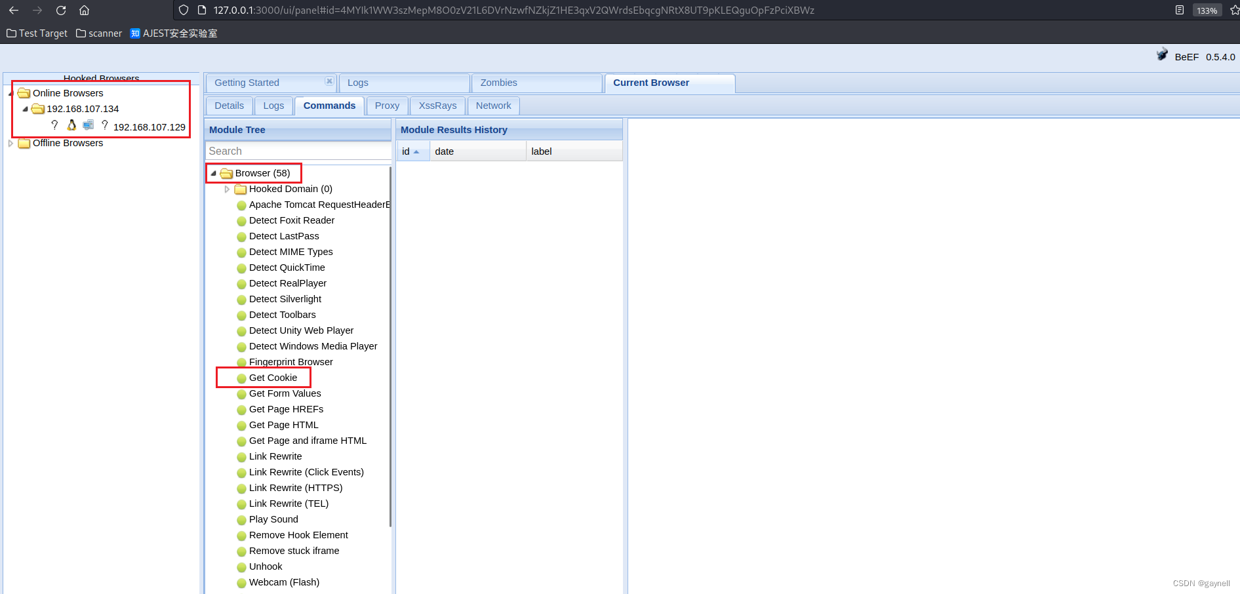Close the Getting Started tab
Screen dimensions: 1240x594
[329, 81]
